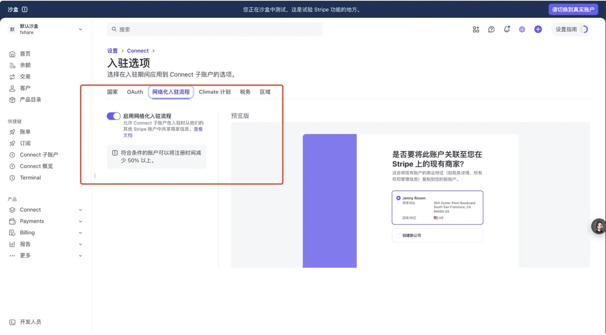
Task: Click the Billing invoice icon
Action: 12,233
